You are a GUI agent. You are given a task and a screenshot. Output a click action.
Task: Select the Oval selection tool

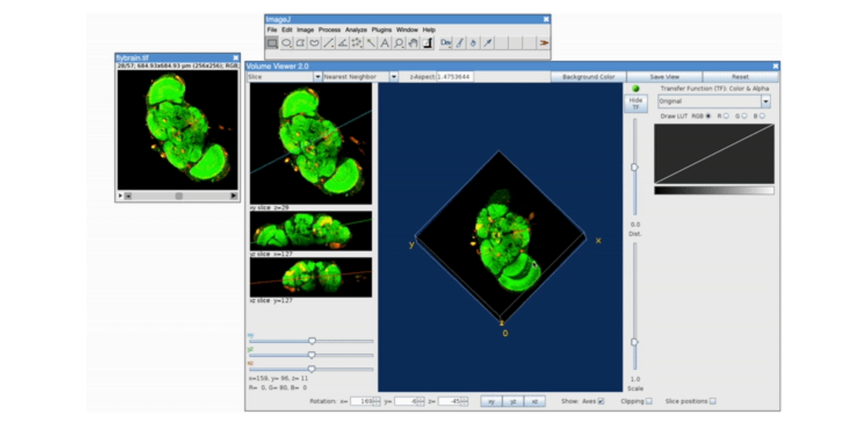[x=286, y=43]
